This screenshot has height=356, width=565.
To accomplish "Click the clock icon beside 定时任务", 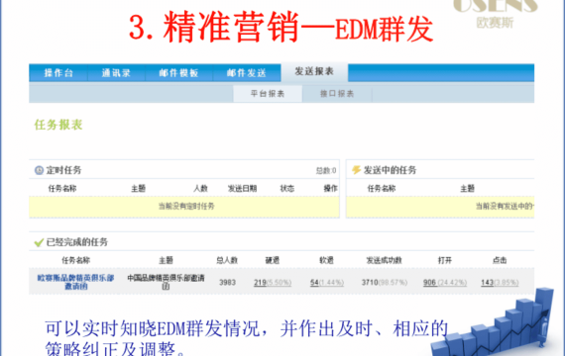I will pos(39,170).
